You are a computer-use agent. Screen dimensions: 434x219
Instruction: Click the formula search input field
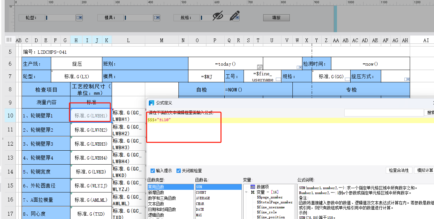pyautogui.click(x=384, y=113)
